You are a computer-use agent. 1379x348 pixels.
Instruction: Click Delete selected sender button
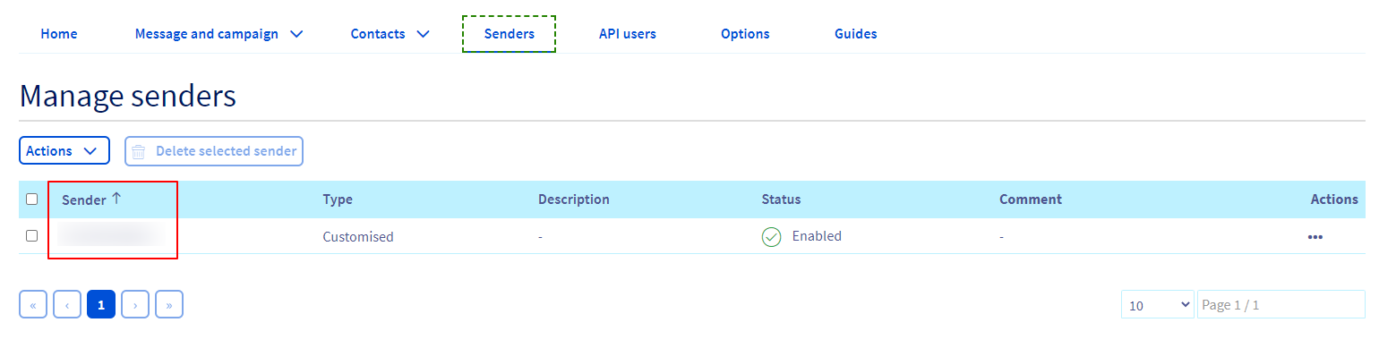pos(214,151)
